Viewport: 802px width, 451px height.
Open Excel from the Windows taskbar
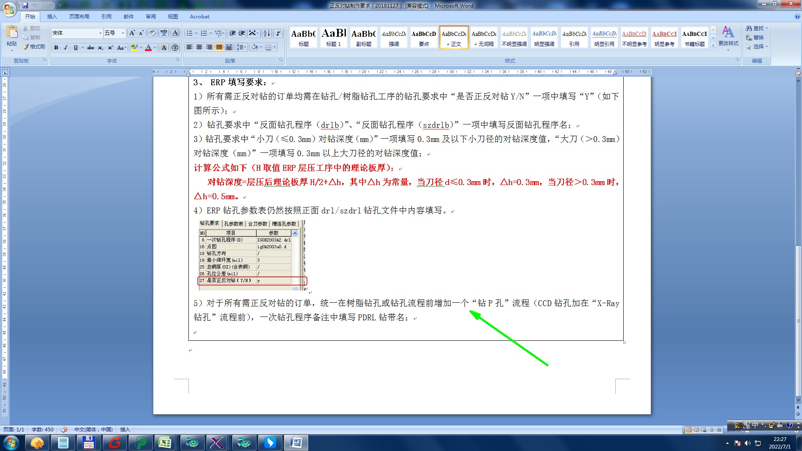[165, 442]
